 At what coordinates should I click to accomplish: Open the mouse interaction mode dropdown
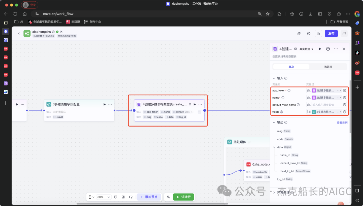coord(91,197)
